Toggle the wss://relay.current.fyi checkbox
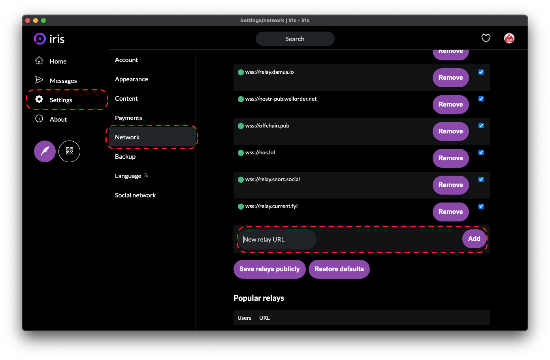Screen dimensions: 550x360 coord(481,206)
